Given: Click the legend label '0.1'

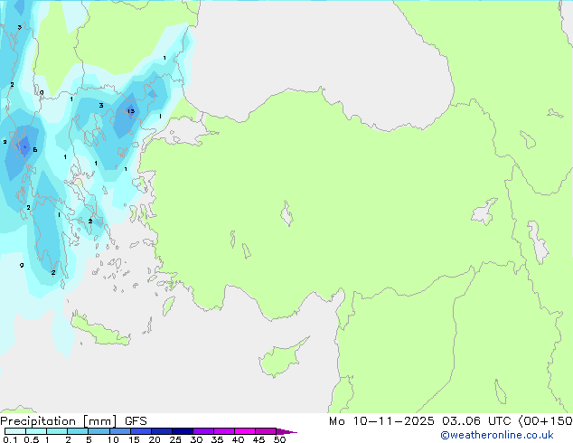Looking at the screenshot, I should (10, 439).
